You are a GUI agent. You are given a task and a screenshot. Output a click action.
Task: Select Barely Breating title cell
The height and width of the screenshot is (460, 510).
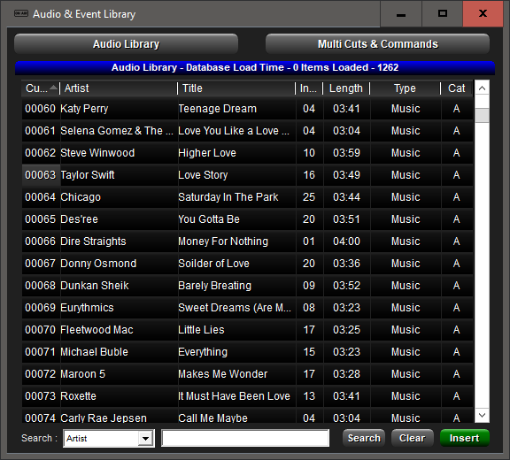[236, 285]
